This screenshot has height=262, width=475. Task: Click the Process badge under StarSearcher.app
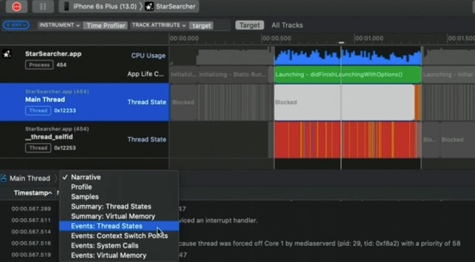(39, 65)
